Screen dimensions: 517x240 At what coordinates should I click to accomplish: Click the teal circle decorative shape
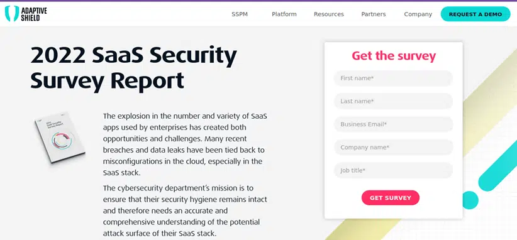click(x=470, y=200)
